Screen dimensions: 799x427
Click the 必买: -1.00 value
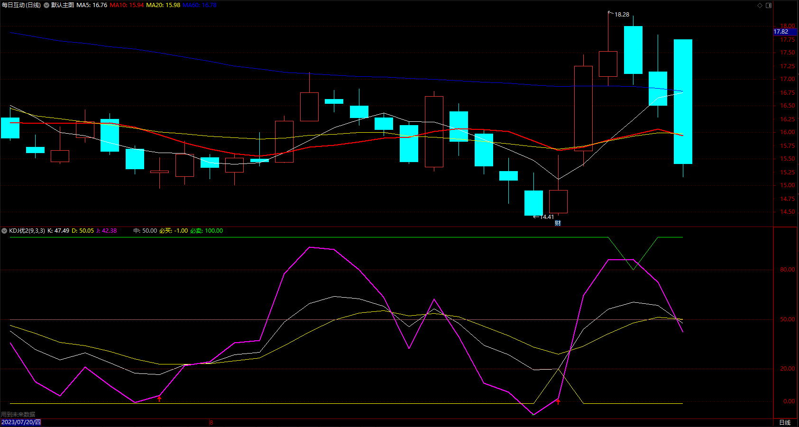pyautogui.click(x=174, y=231)
